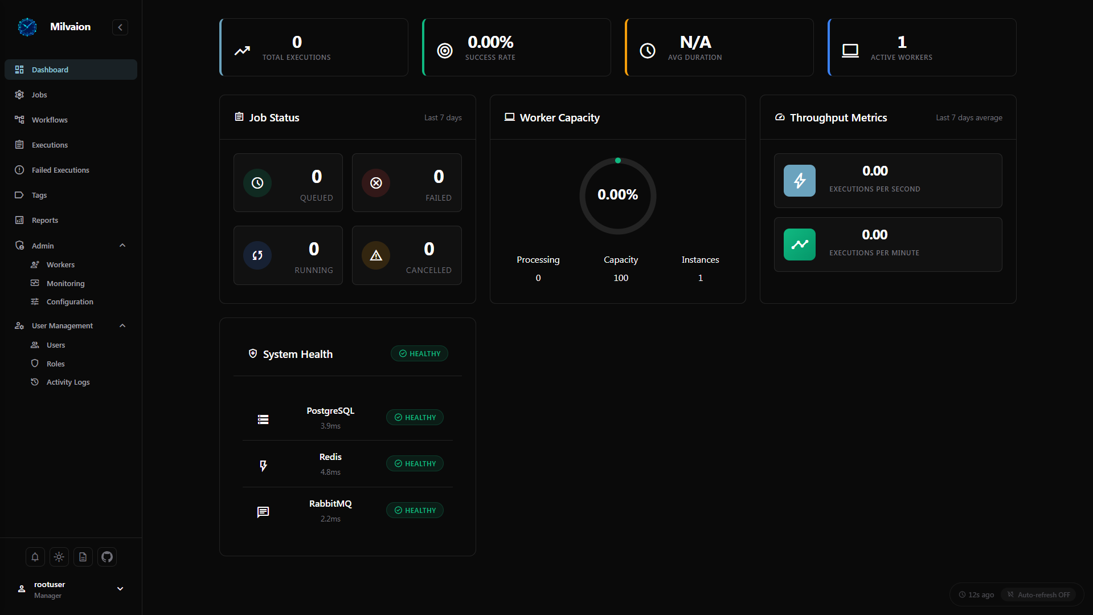This screenshot has height=615, width=1093.
Task: Click the Total Executions value 0
Action: pos(297,42)
